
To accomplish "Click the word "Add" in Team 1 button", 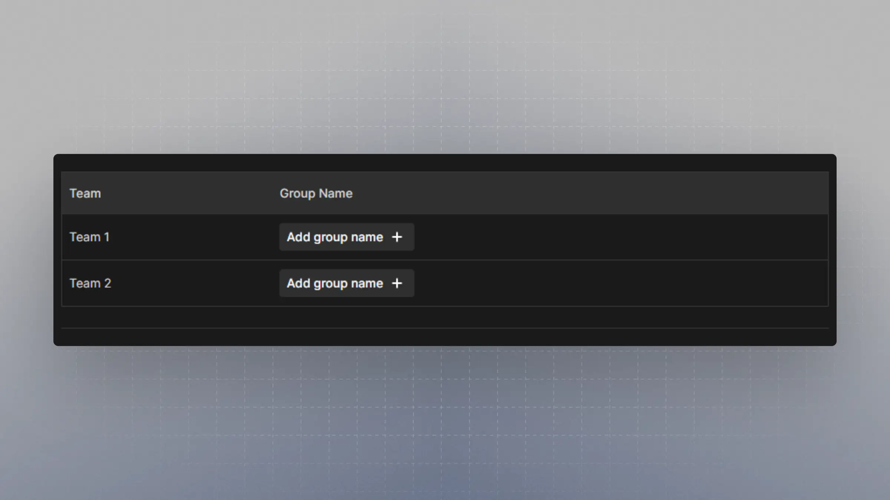I will pyautogui.click(x=298, y=237).
